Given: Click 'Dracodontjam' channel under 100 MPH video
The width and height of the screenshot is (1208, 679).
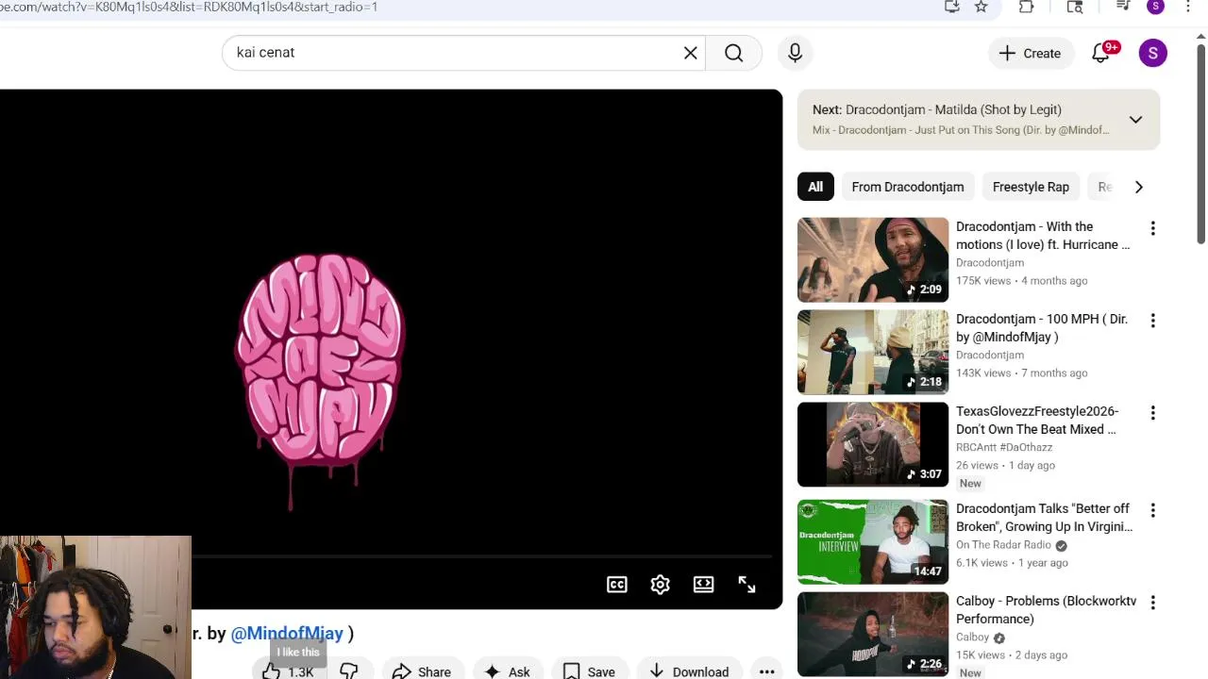Looking at the screenshot, I should click(x=990, y=356).
